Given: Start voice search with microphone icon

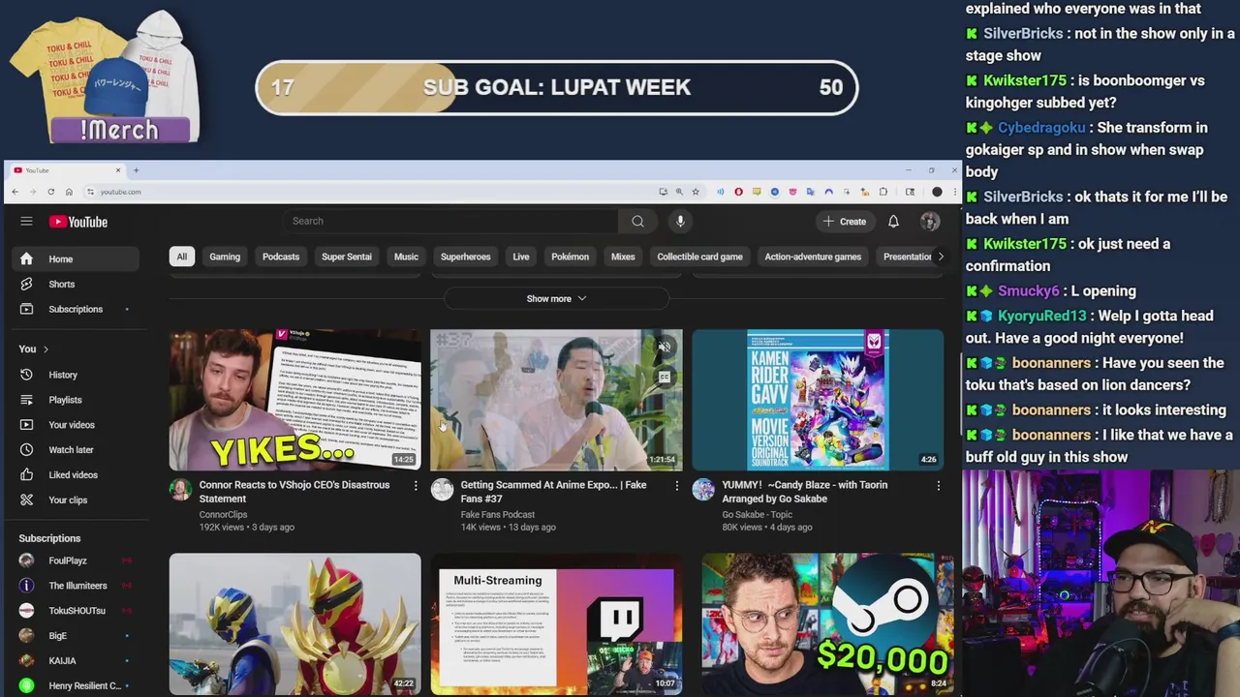Looking at the screenshot, I should [680, 222].
